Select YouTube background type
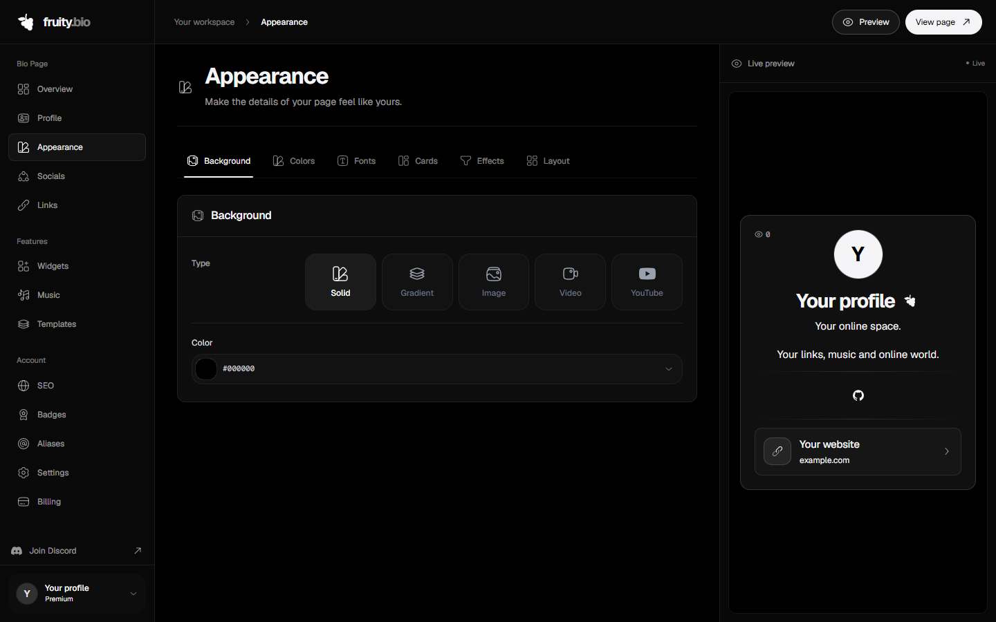The width and height of the screenshot is (996, 622). click(x=647, y=282)
